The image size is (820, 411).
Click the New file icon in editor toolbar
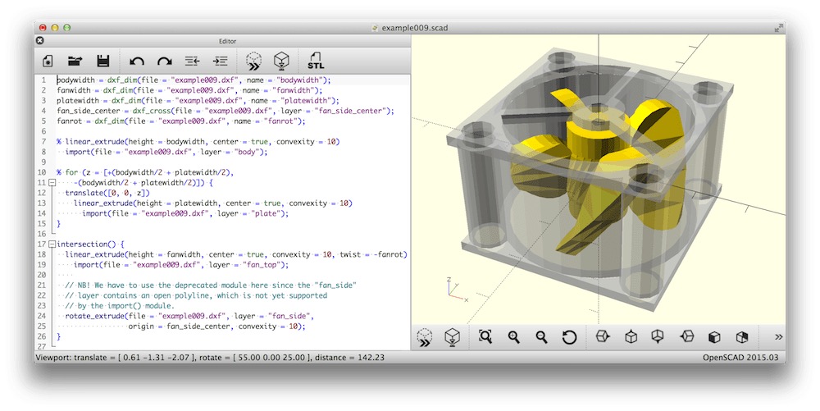coord(48,62)
